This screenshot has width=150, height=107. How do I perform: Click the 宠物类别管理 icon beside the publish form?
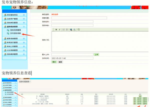(5, 23)
